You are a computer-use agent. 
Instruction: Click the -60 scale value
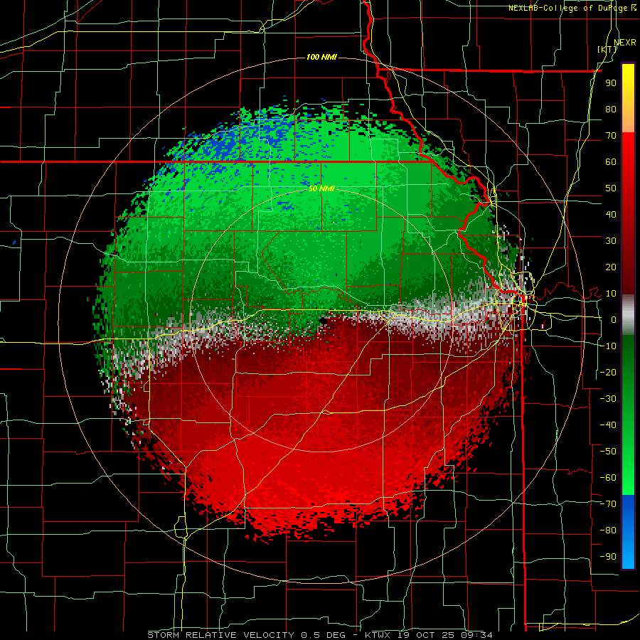click(x=608, y=478)
